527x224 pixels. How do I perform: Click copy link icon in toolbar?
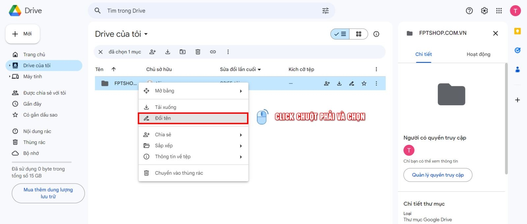click(213, 52)
